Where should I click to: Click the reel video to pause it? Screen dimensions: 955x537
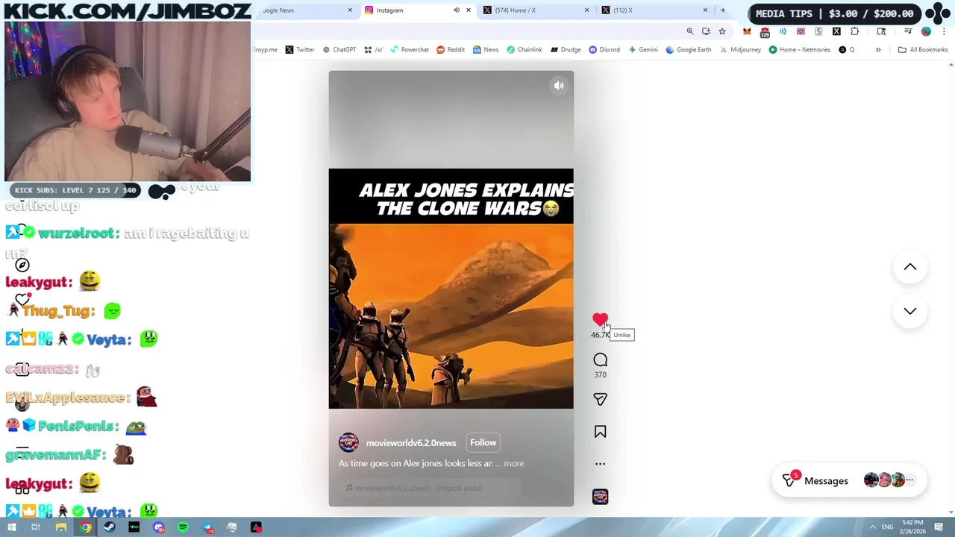tap(451, 289)
